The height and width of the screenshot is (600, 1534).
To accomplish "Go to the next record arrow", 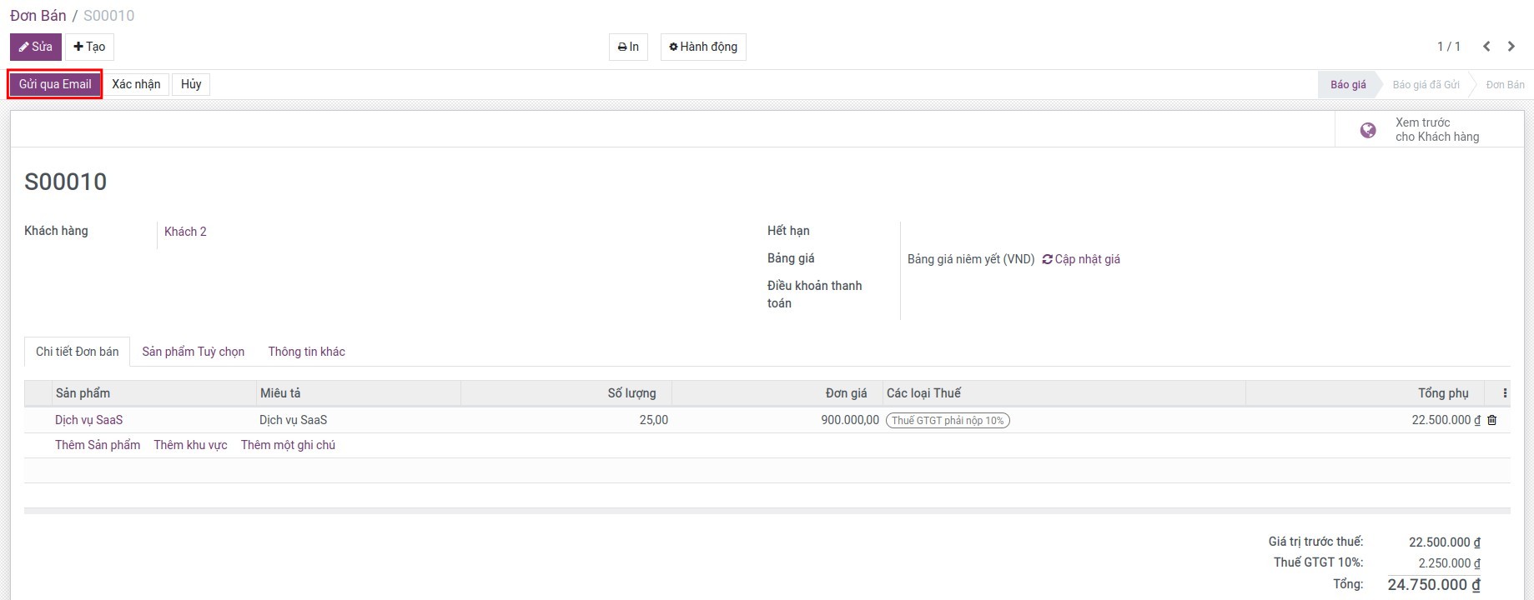I will pyautogui.click(x=1511, y=47).
